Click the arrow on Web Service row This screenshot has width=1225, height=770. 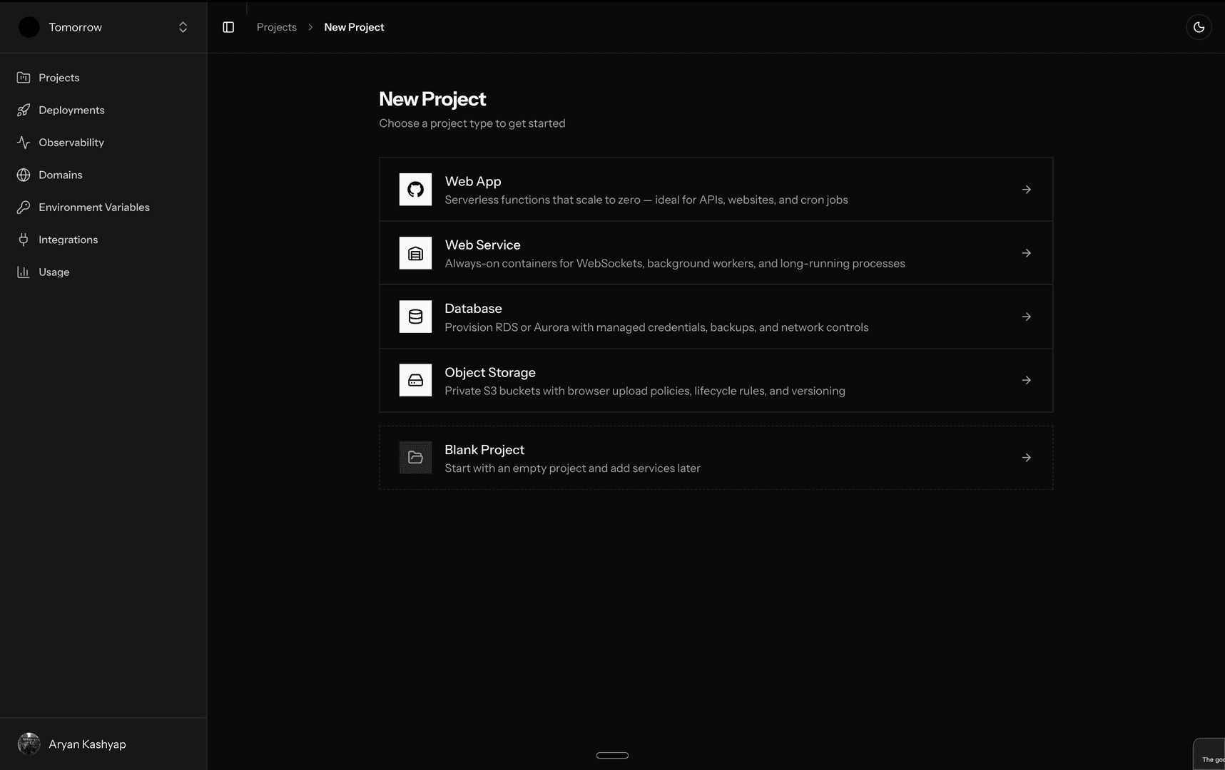point(1026,253)
